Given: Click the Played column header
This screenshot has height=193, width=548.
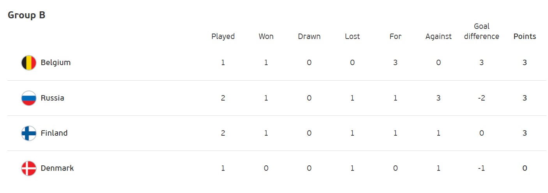Looking at the screenshot, I should pos(223,36).
